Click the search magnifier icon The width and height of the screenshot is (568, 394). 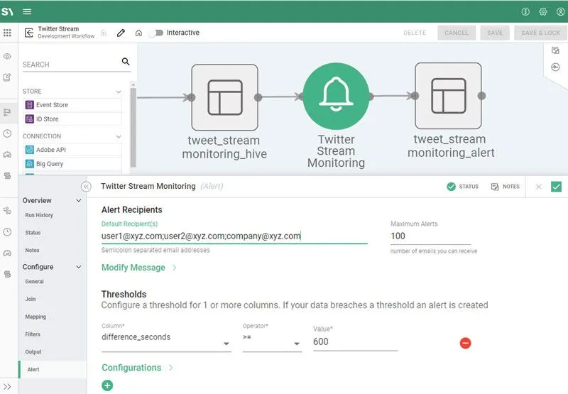point(126,62)
